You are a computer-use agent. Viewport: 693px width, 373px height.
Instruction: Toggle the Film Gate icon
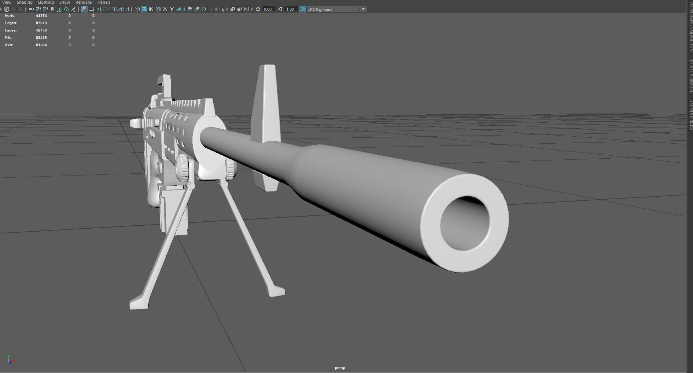pos(91,9)
